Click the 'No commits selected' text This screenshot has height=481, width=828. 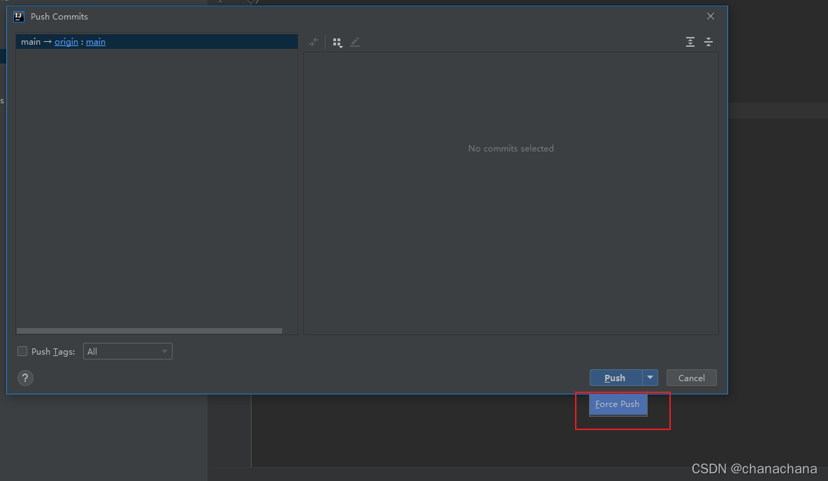pyautogui.click(x=511, y=149)
